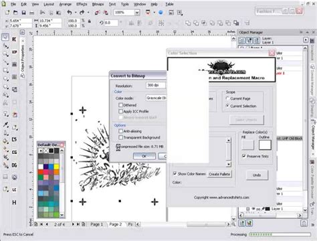Click the DG macro toolbar icon

click(14, 165)
